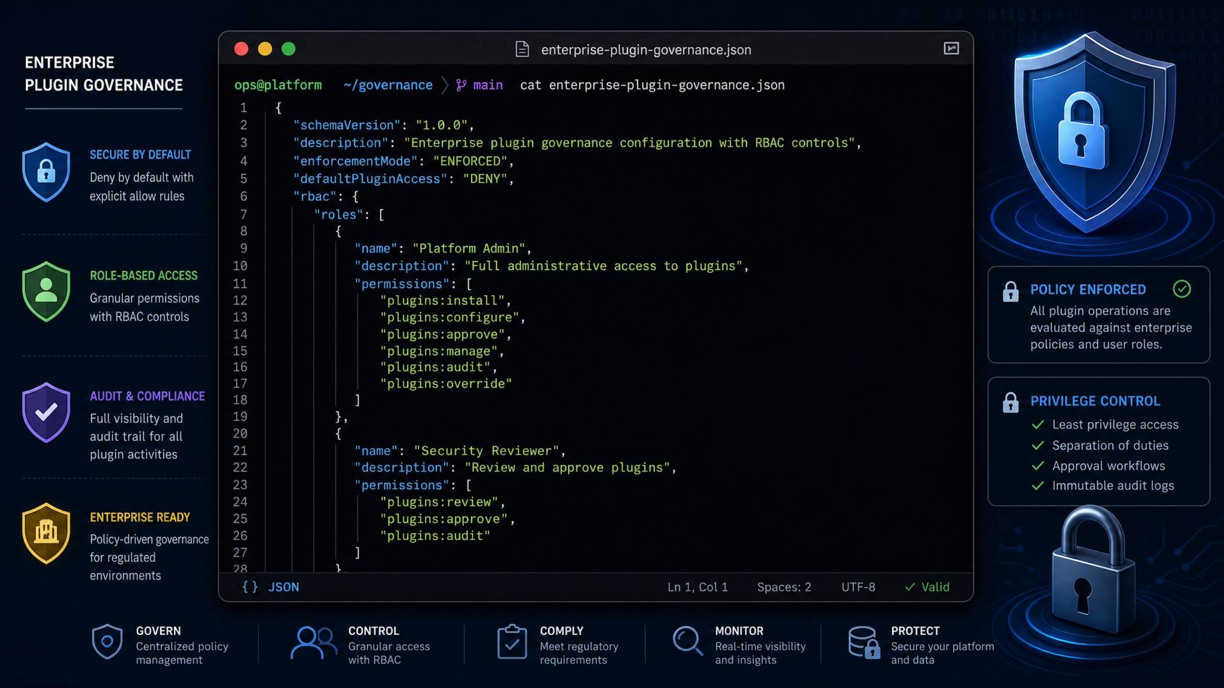The height and width of the screenshot is (688, 1224).
Task: Click the checkmark beside Immutable audit logs
Action: point(1038,486)
